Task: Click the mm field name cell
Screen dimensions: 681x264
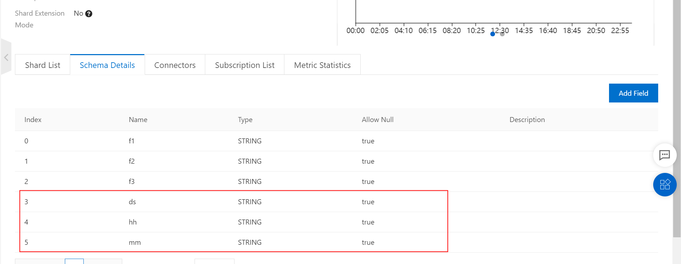Action: pyautogui.click(x=135, y=243)
